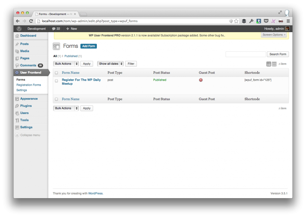Select User Frontend in the sidebar
This screenshot has width=306, height=217.
31,73
